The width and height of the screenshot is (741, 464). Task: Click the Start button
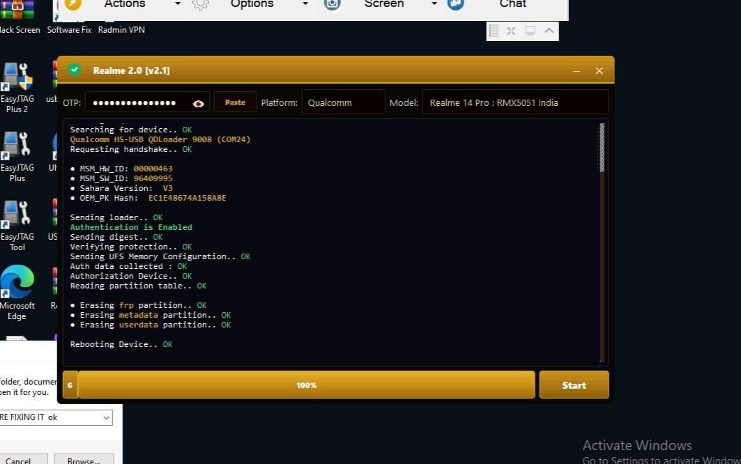(574, 385)
